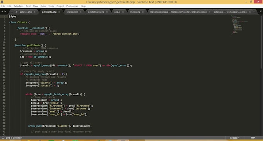Viewport: 263px width, 141px height.
Task: Click the $userscolumn['lastname'] assignment line
Action: [60, 109]
